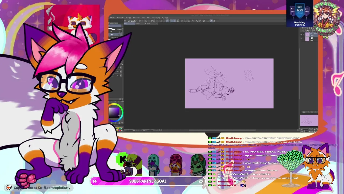Click the Redo arrow icon

[142, 21]
